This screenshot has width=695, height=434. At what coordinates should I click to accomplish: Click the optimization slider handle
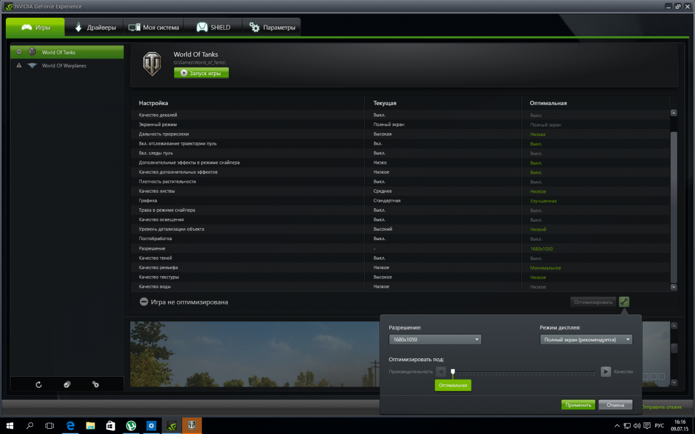pos(453,372)
